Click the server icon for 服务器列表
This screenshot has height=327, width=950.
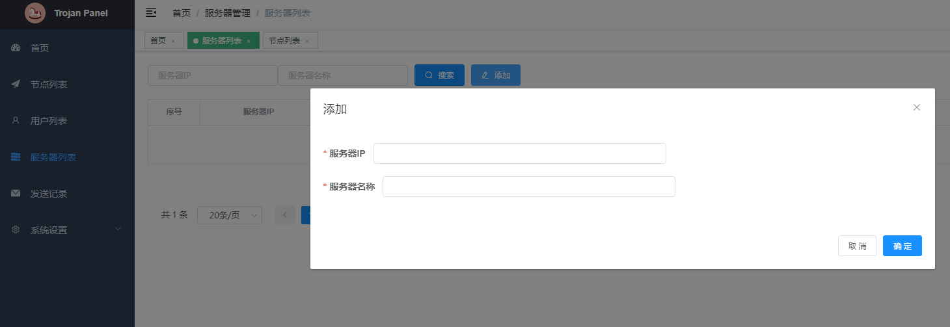coord(16,157)
